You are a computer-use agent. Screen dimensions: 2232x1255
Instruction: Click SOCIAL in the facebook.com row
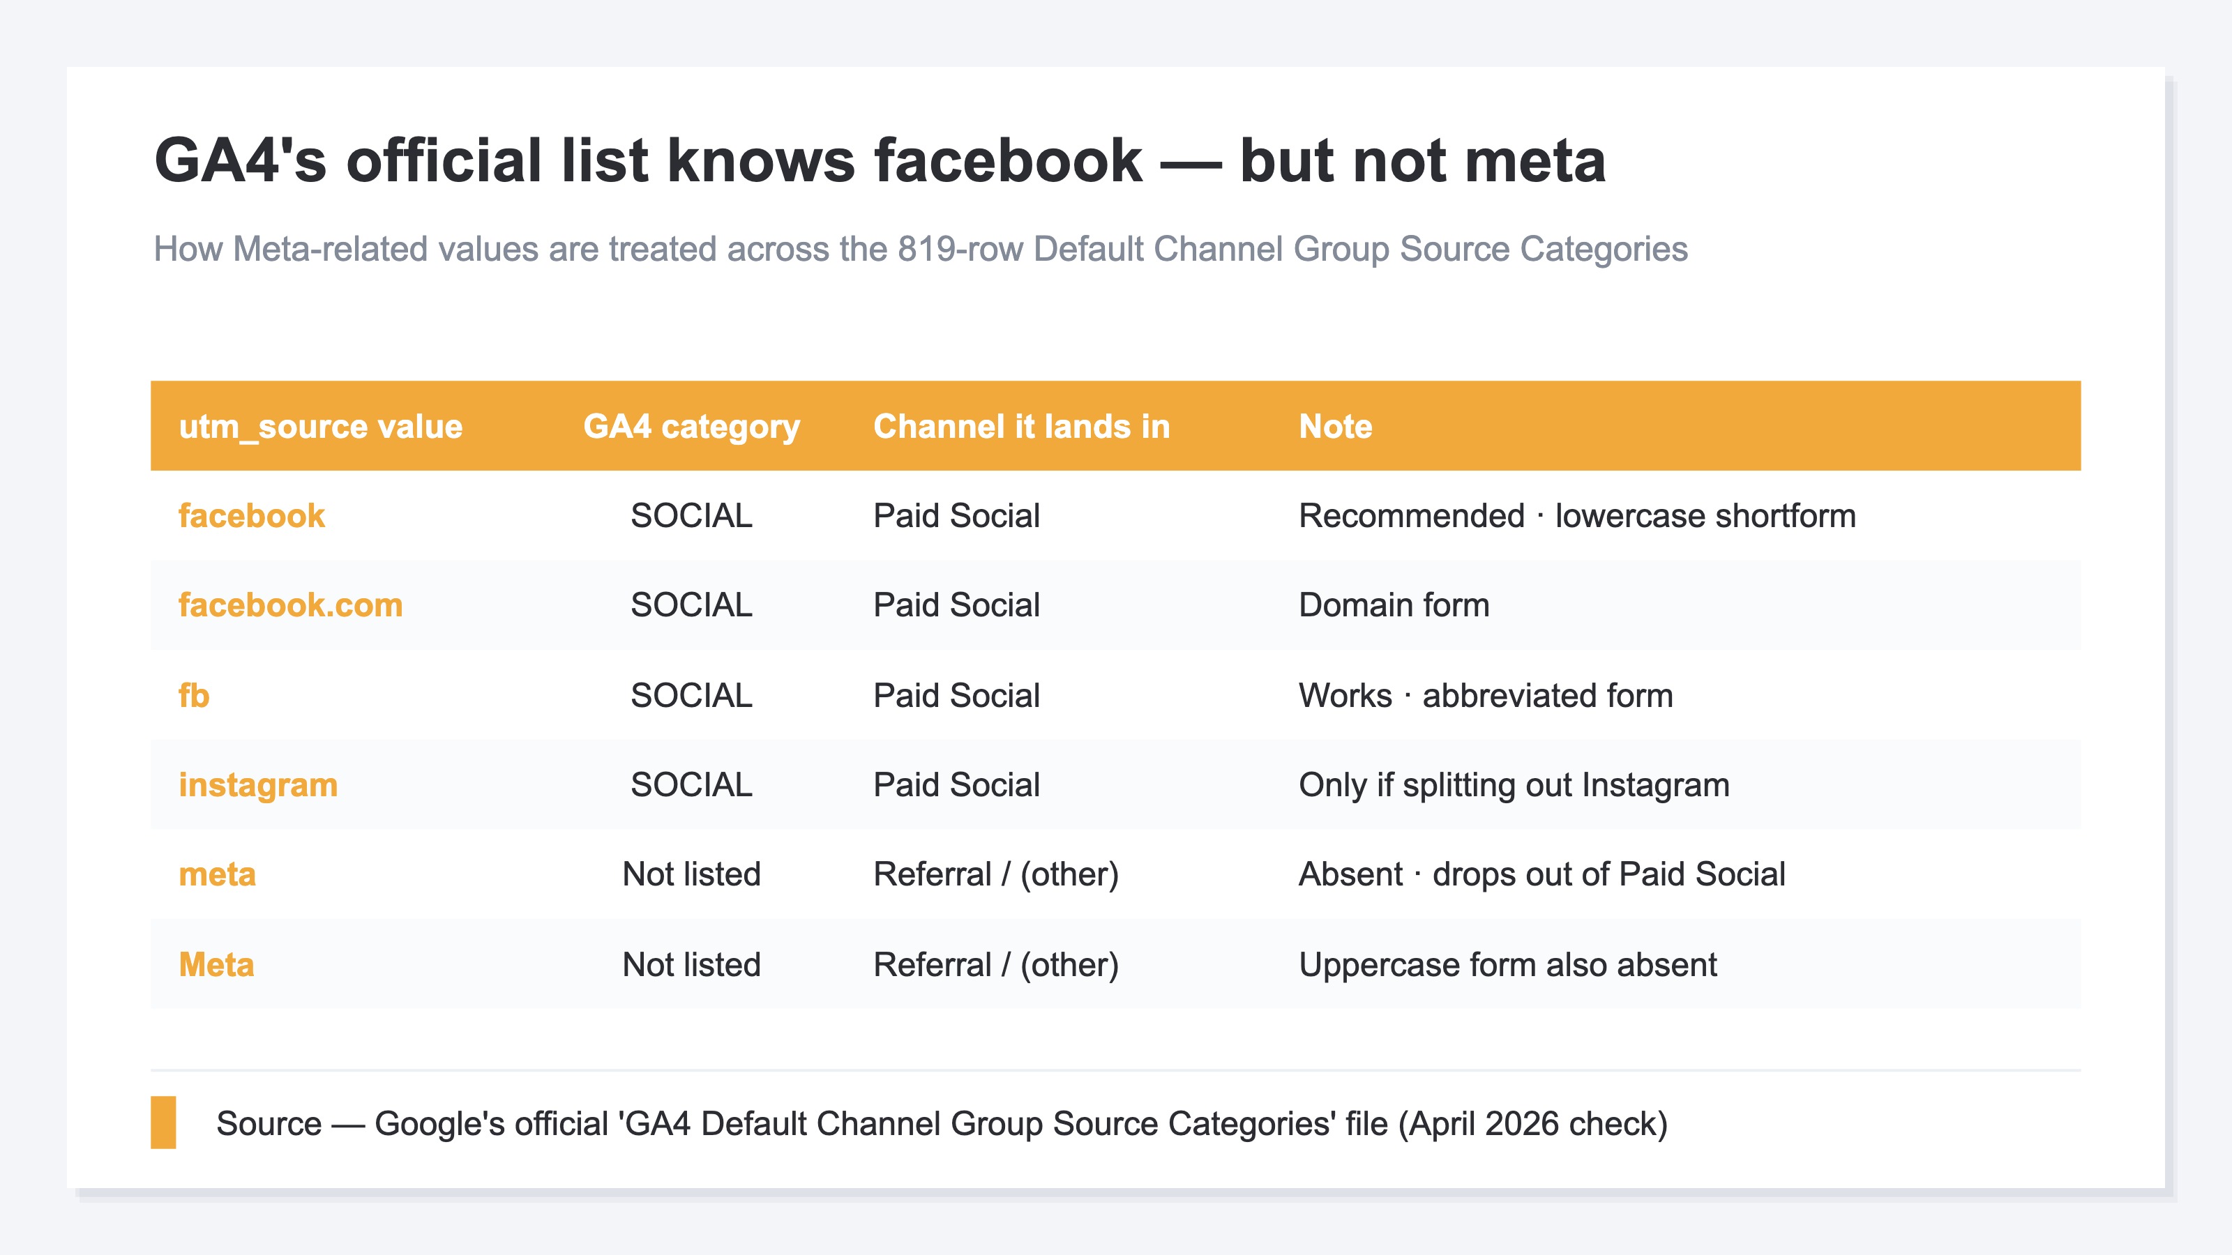coord(691,604)
